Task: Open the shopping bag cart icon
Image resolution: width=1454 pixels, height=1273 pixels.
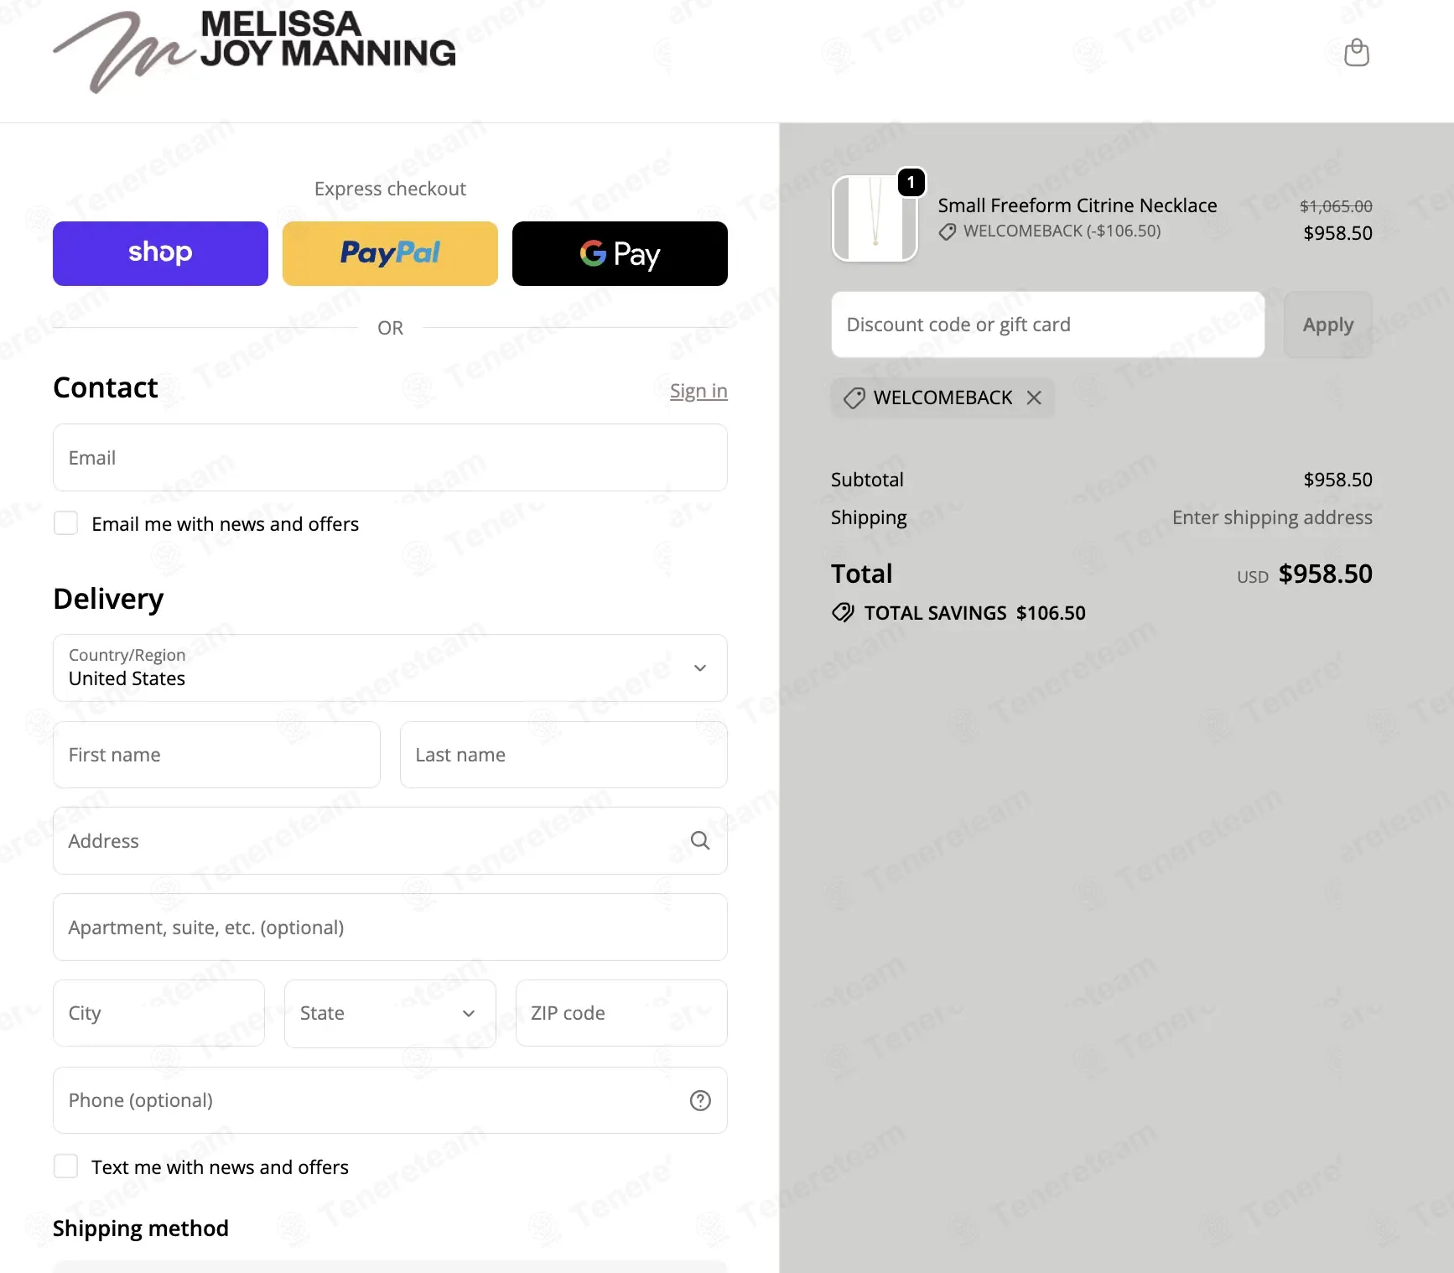Action: 1356,53
